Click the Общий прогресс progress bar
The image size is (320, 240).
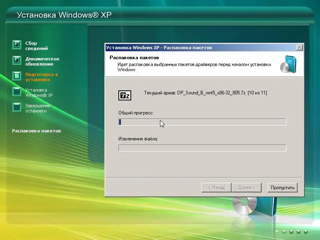click(x=202, y=122)
